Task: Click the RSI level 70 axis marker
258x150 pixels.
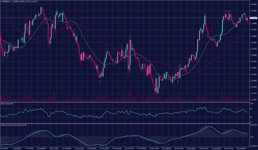Action: click(x=251, y=109)
